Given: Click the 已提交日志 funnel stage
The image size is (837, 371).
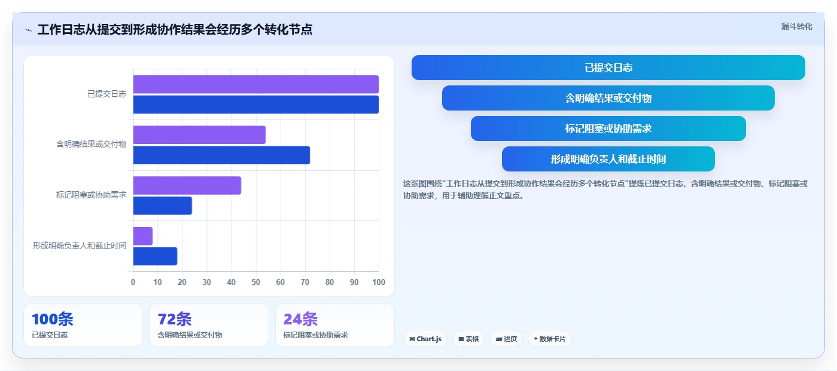Looking at the screenshot, I should pos(608,68).
